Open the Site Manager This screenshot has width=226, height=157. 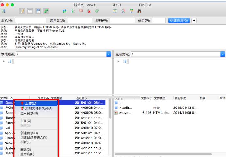[x=4, y=11]
